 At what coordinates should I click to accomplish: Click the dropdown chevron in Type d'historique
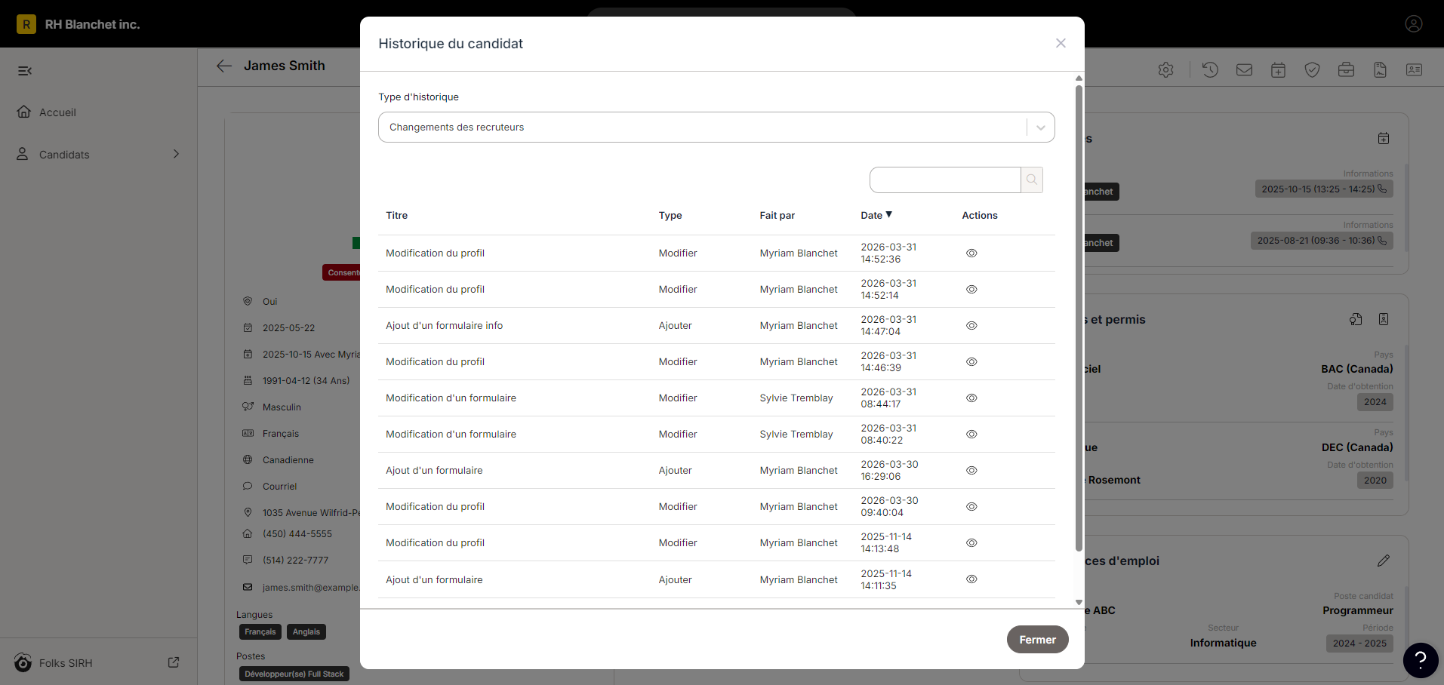1041,127
